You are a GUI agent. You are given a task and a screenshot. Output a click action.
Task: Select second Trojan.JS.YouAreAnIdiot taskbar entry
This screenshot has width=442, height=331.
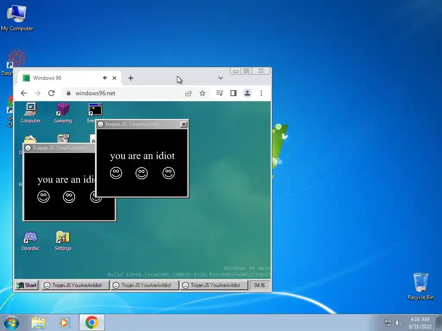pyautogui.click(x=145, y=285)
